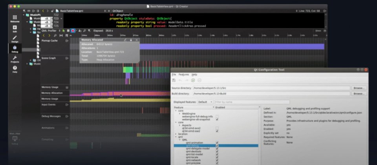Click the Enabled column header
Screen dimensions: 377x165
point(236,107)
